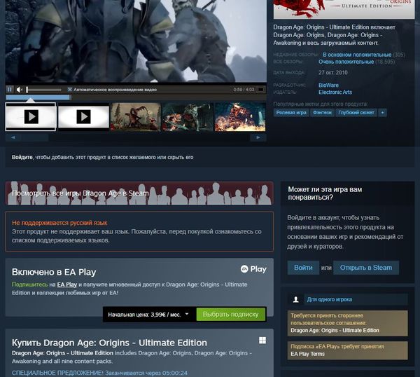Click the EA Play logo
This screenshot has width=420, height=377.
point(253,269)
